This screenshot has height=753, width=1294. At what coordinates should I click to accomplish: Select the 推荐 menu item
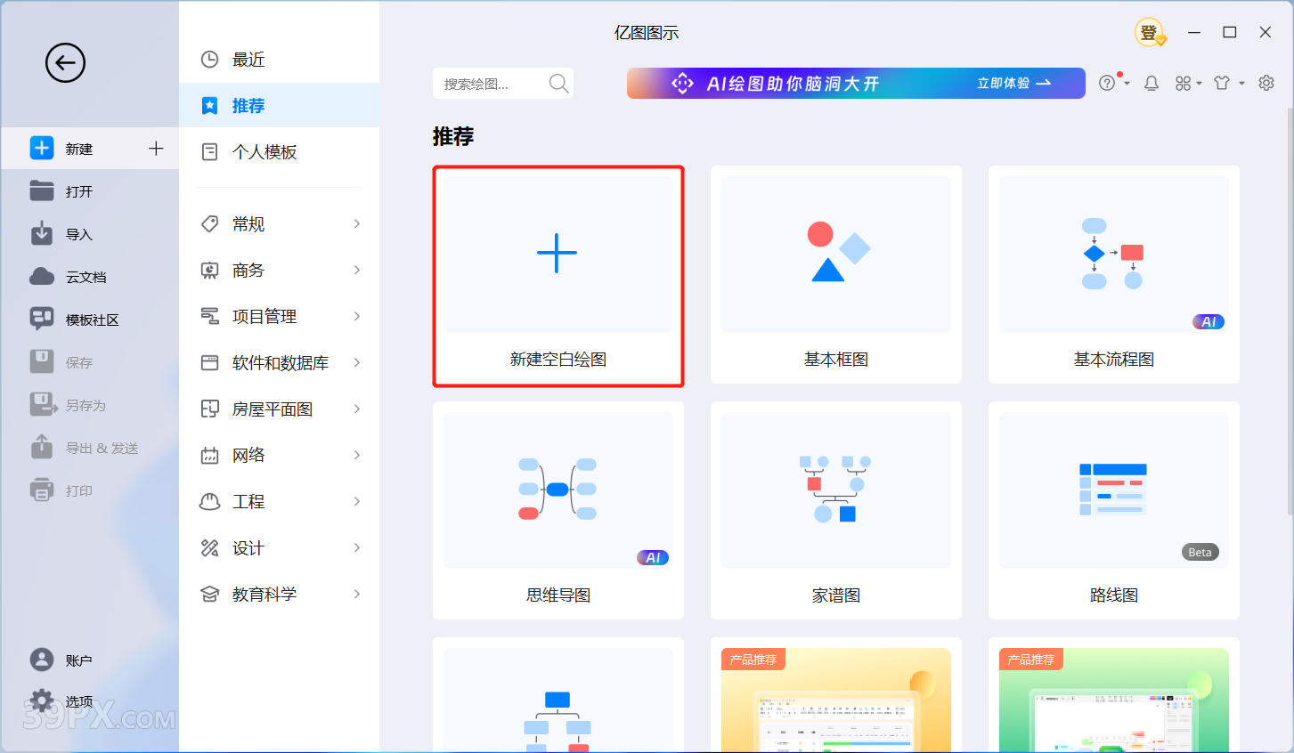point(279,105)
